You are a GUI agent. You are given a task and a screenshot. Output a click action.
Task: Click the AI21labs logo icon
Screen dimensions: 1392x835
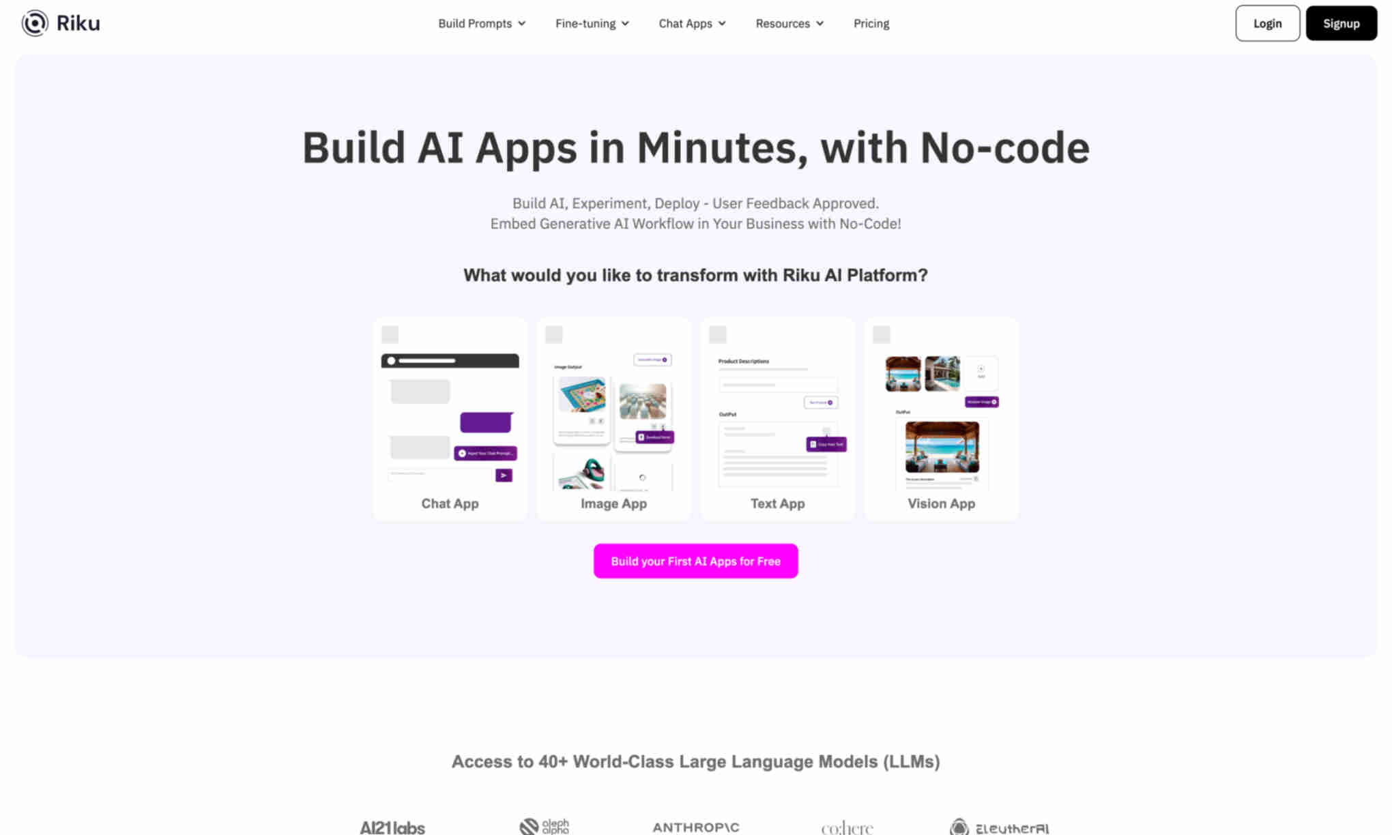coord(392,827)
